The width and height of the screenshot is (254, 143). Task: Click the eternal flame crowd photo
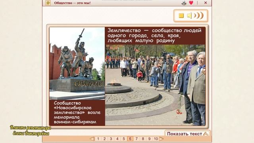(x=155, y=85)
